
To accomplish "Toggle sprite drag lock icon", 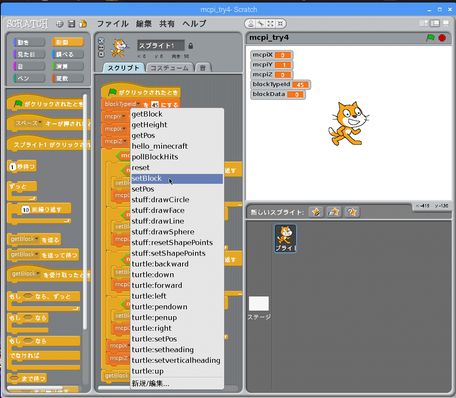I will 191,46.
